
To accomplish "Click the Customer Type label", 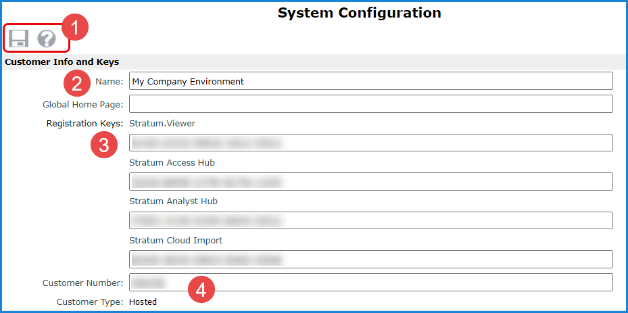I will point(90,302).
